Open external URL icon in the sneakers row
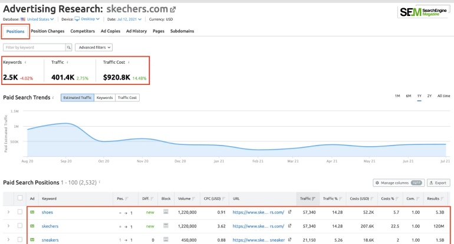Viewport: 454px width, 244px height. coord(289,240)
